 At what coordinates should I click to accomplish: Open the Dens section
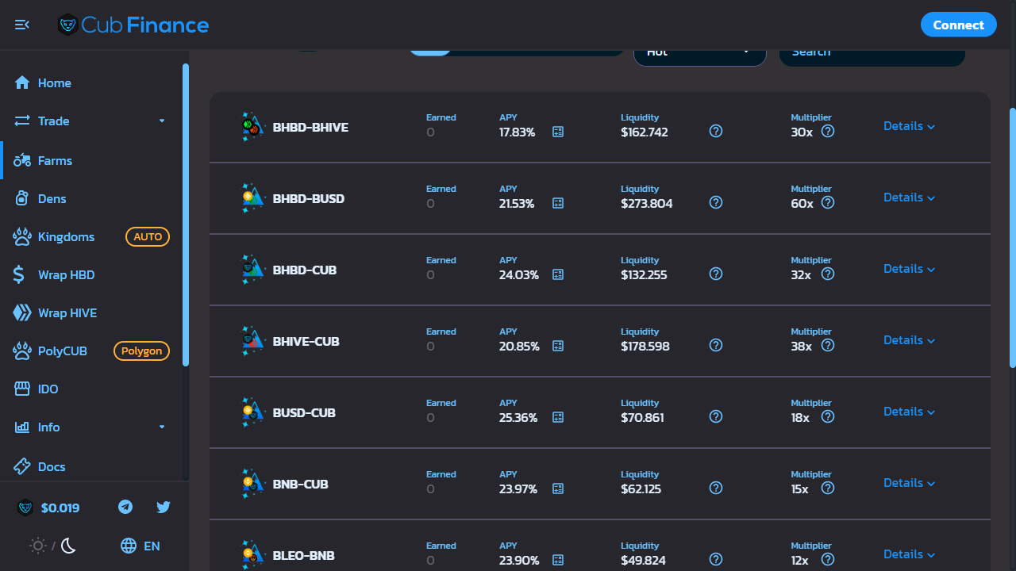coord(91,199)
